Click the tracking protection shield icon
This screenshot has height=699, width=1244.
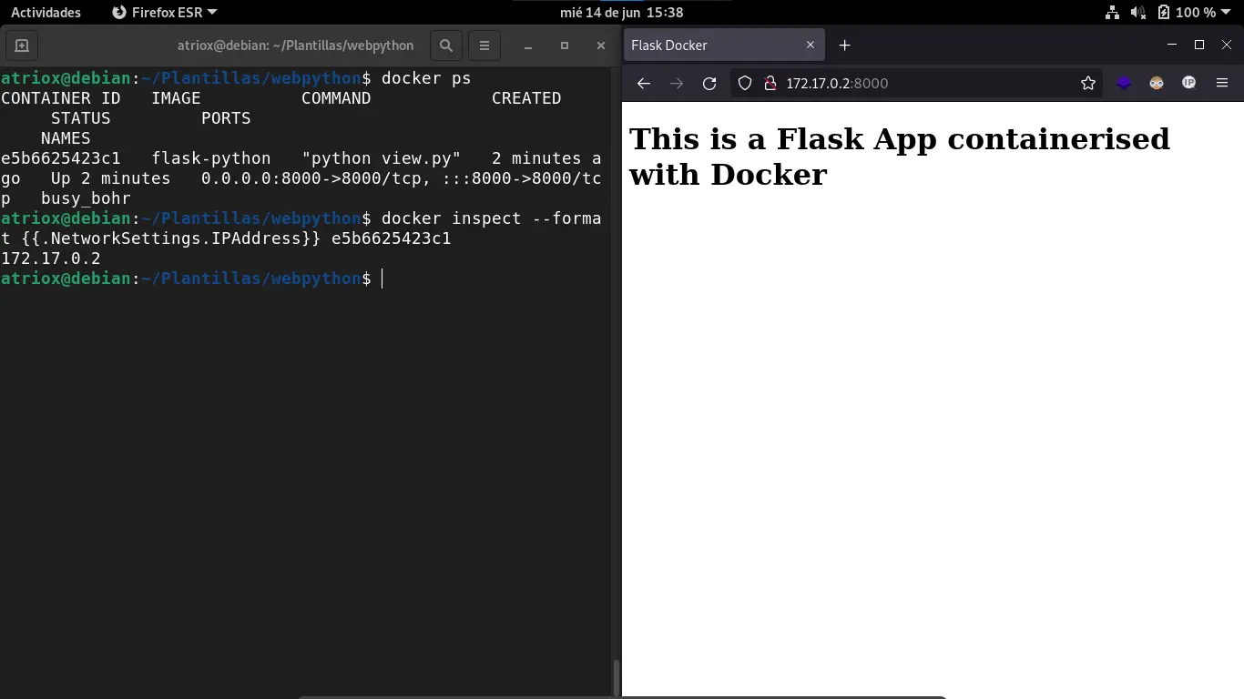745,84
